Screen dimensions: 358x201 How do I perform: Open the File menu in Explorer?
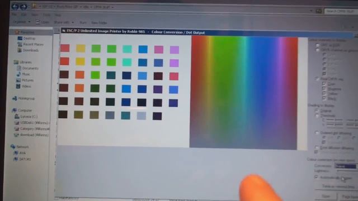click(x=15, y=15)
